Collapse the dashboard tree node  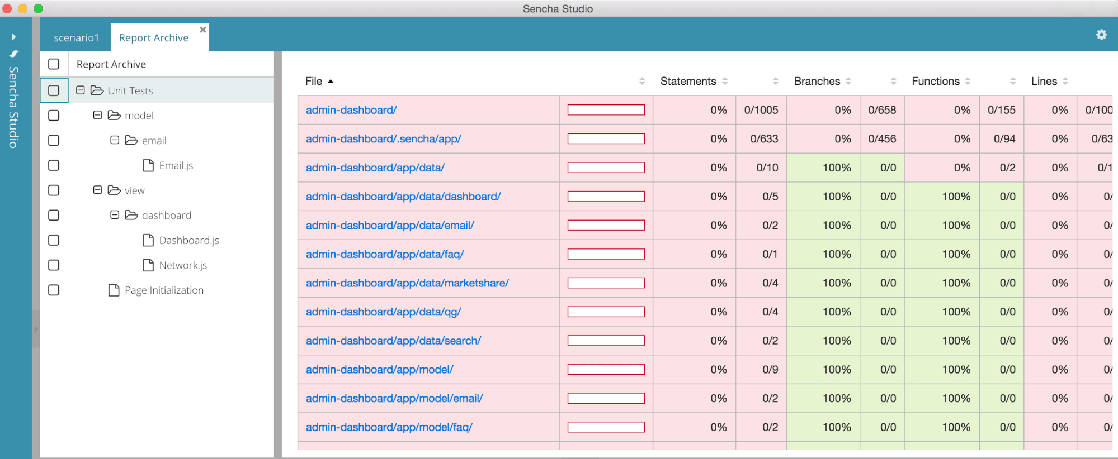pyautogui.click(x=115, y=214)
